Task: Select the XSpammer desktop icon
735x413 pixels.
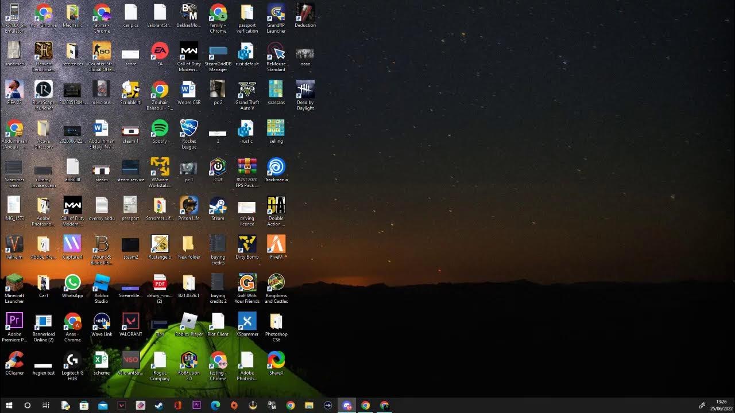Action: coord(247,325)
